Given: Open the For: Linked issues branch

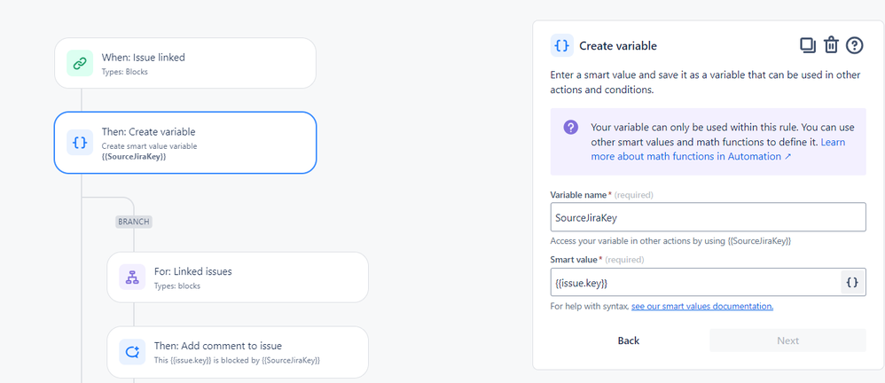Looking at the screenshot, I should 238,277.
